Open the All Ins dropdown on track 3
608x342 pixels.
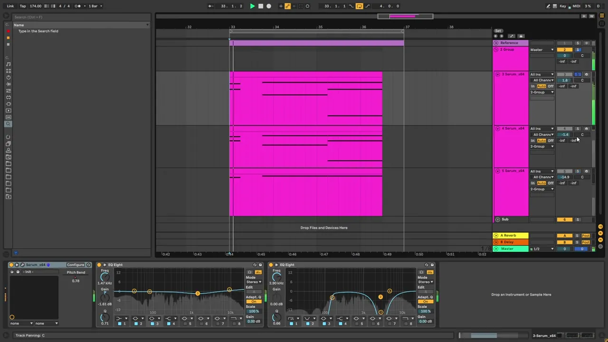pos(542,75)
